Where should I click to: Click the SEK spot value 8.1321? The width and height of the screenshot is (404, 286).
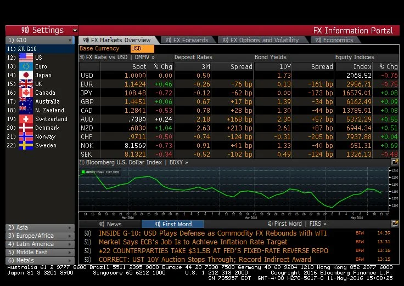click(135, 154)
